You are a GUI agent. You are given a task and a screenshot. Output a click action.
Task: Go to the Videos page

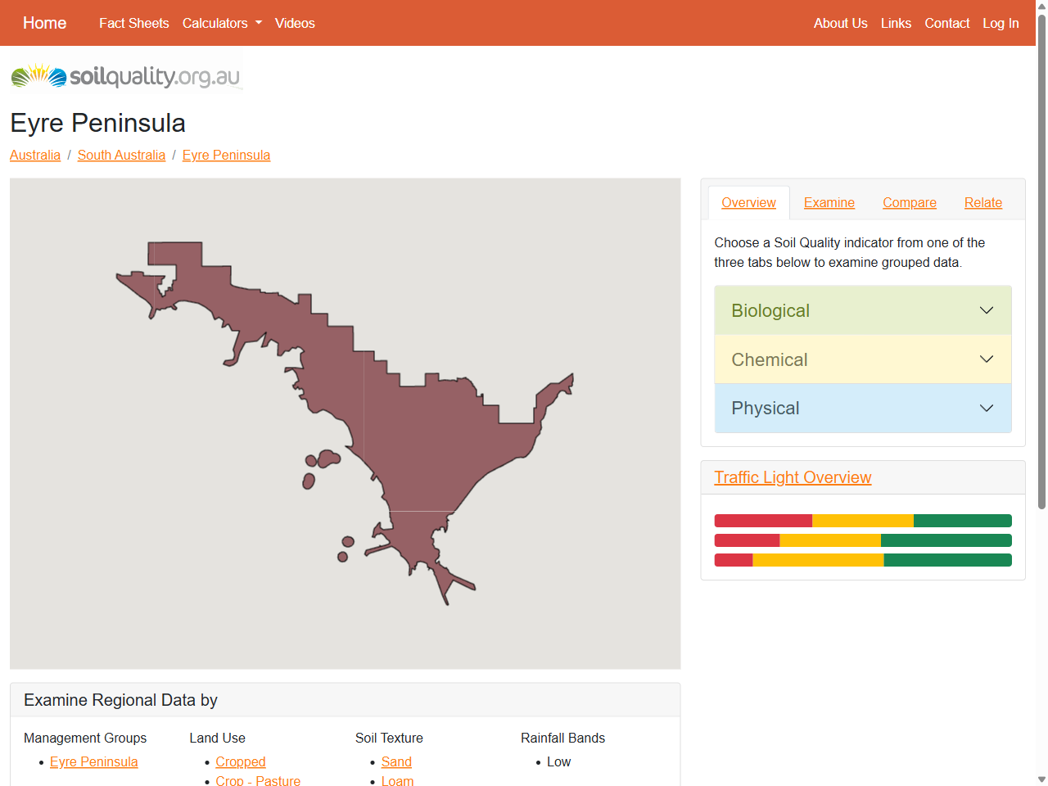(x=295, y=23)
